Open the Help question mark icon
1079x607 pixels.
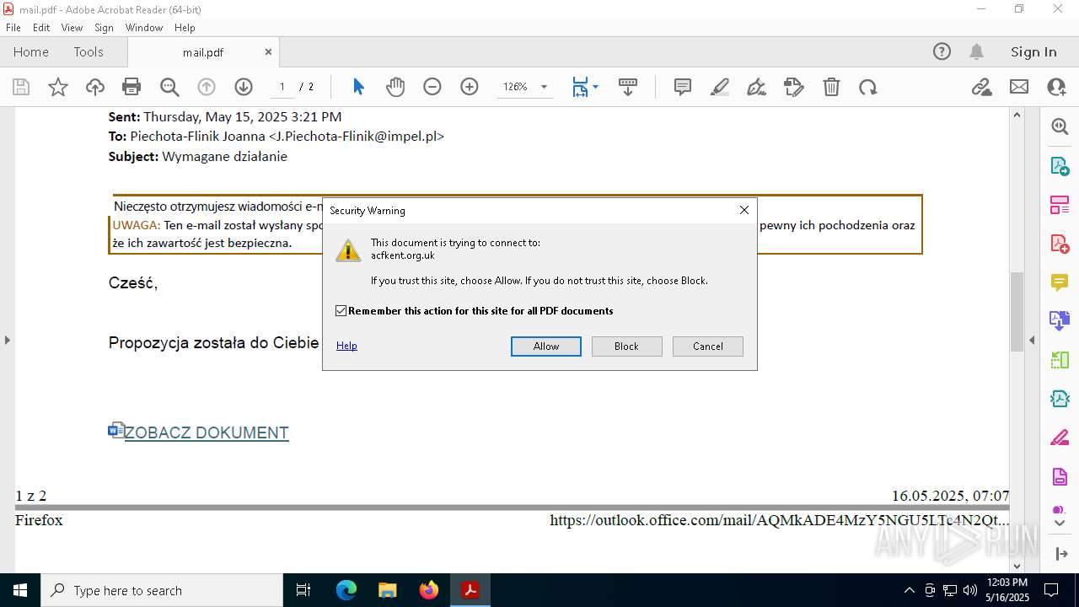[x=942, y=51]
